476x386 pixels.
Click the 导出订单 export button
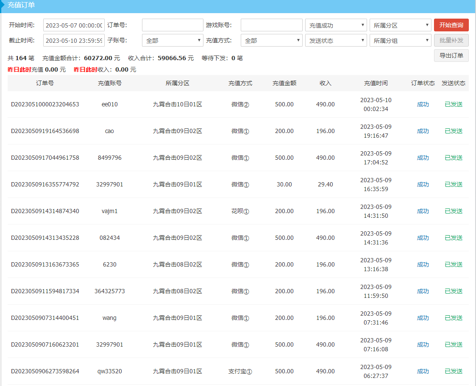(x=451, y=56)
